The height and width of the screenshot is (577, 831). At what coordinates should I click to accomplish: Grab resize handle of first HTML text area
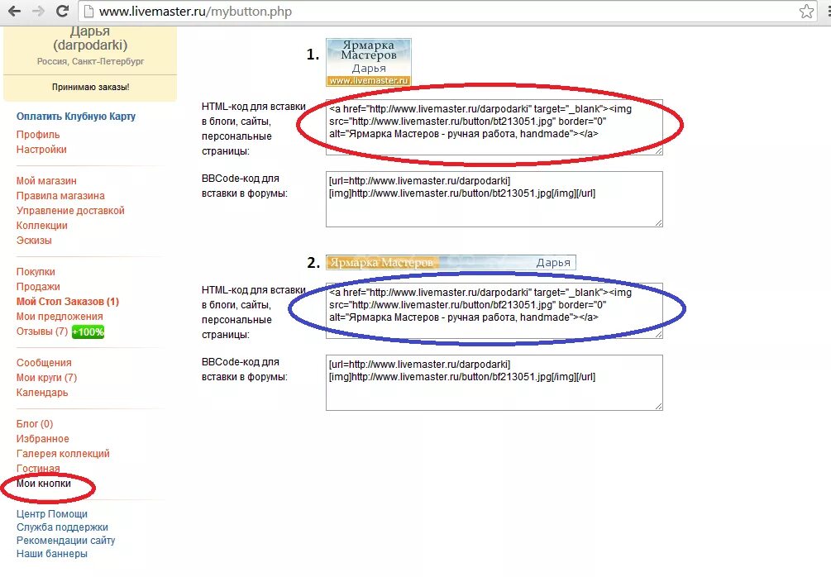pos(658,151)
